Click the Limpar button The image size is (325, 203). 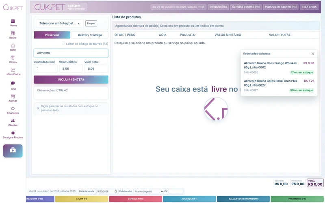(91, 24)
